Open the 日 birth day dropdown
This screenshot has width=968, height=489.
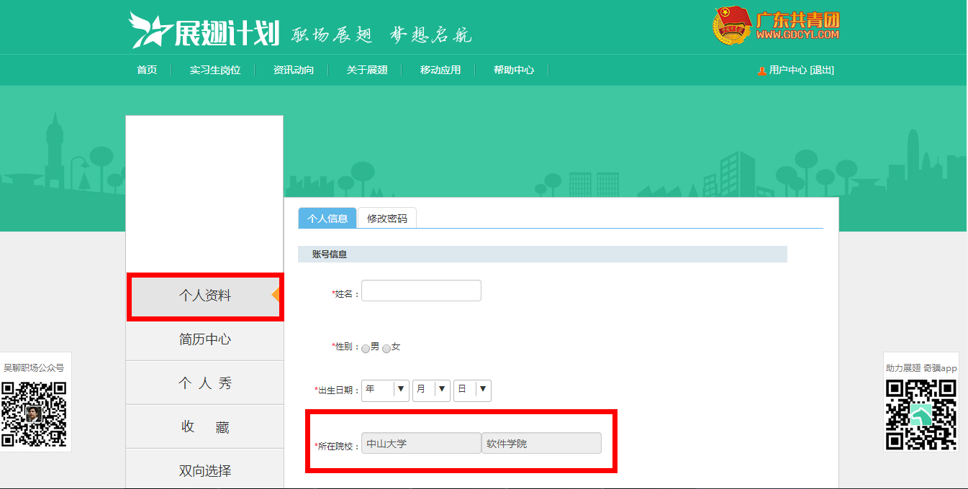pos(472,390)
